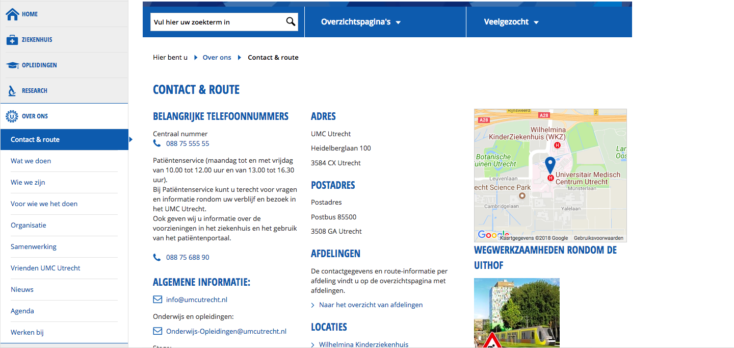The width and height of the screenshot is (734, 348).
Task: Select Werken bij in sidebar menu
Action: click(x=27, y=332)
